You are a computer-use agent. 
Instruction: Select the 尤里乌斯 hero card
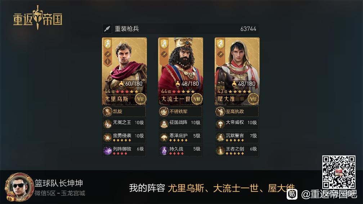click(124, 71)
